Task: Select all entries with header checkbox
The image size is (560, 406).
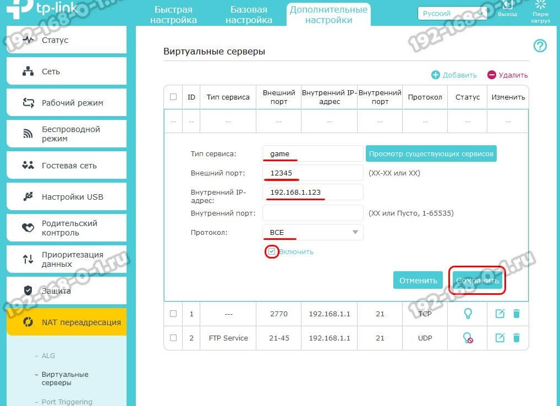Action: point(173,97)
